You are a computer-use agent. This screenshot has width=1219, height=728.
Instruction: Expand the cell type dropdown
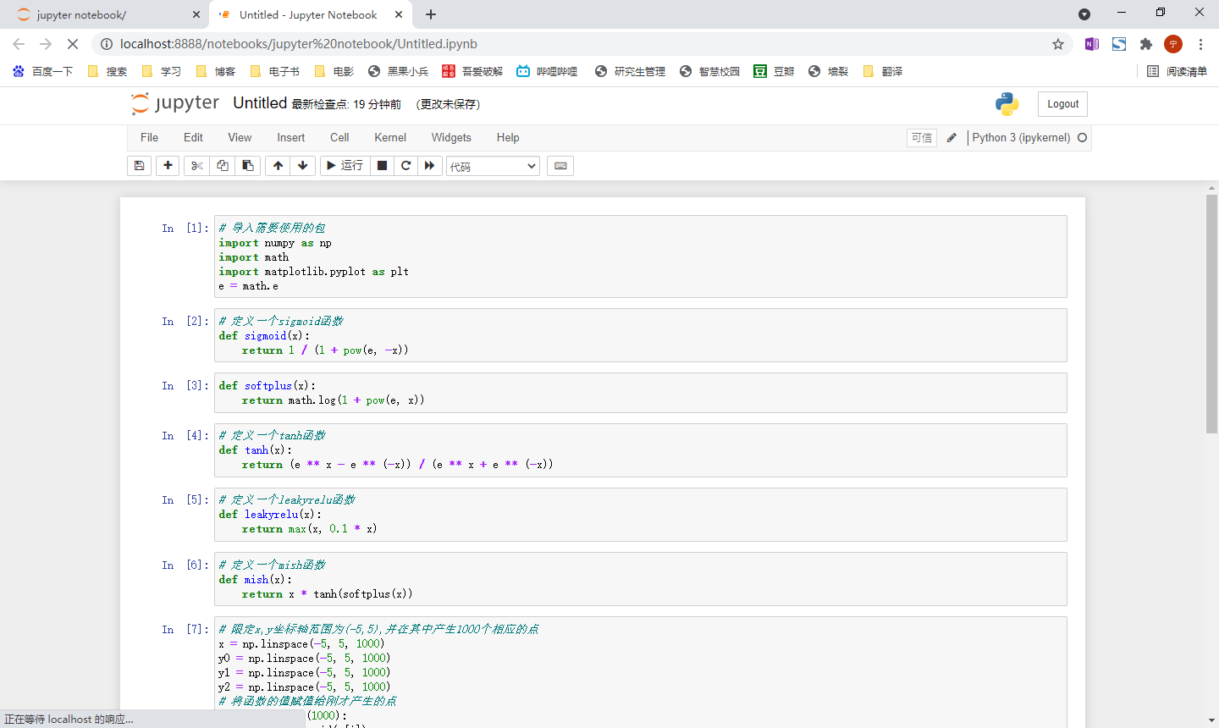[493, 167]
